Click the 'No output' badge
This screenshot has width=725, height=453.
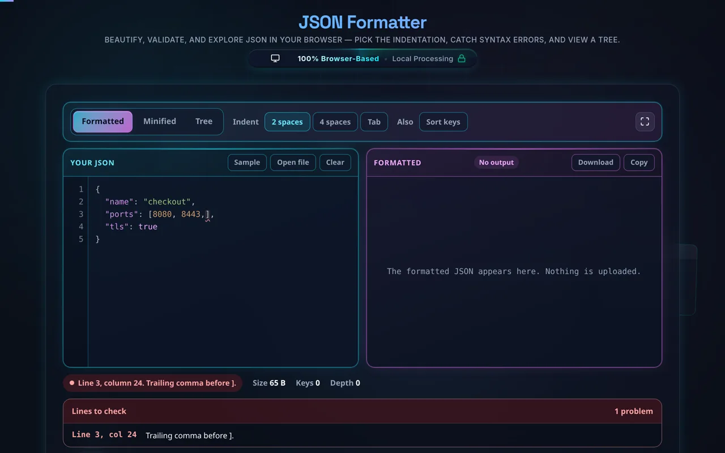tap(496, 163)
